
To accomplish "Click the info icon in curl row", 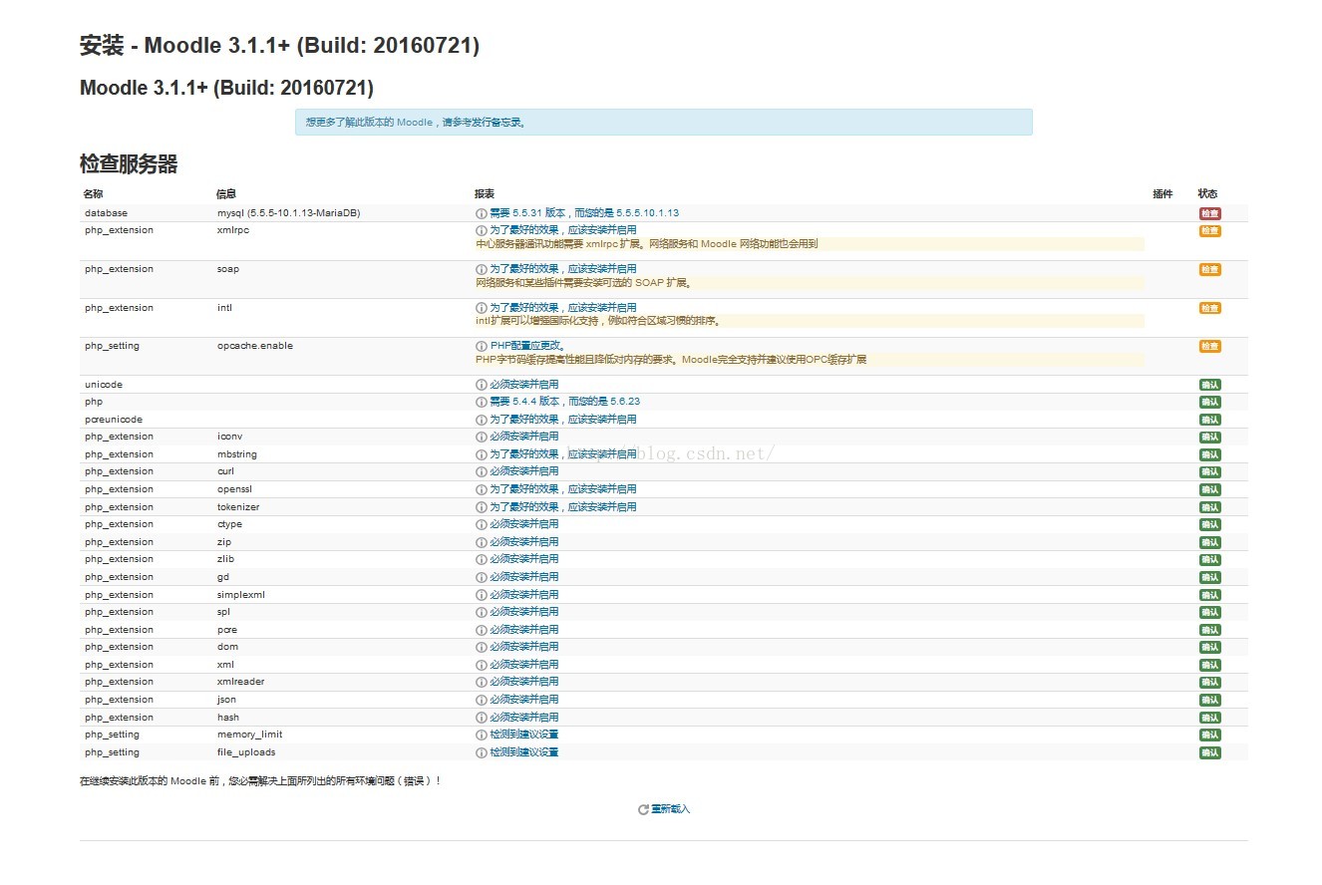I will [x=482, y=471].
